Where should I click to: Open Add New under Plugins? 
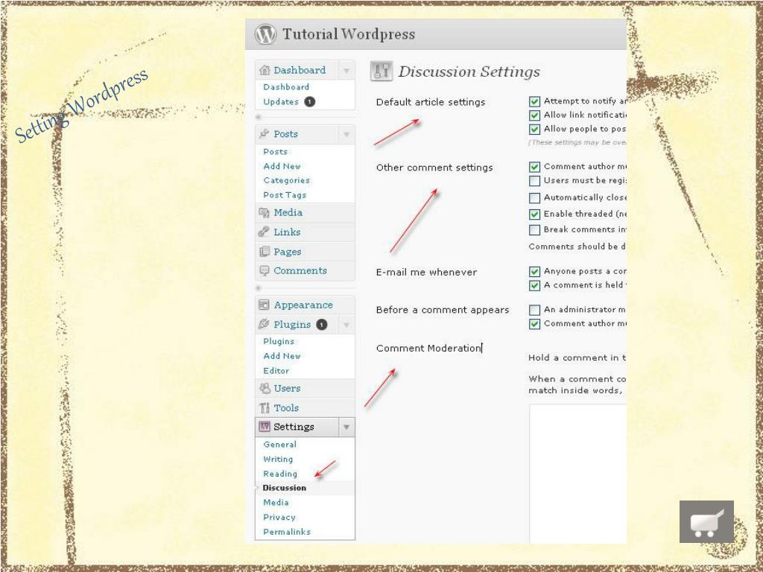[282, 356]
